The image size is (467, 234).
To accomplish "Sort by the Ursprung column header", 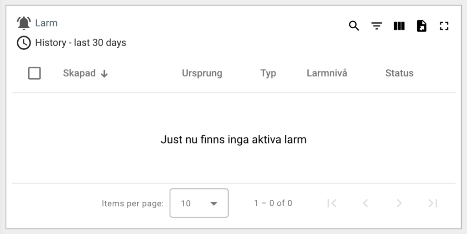I will [202, 73].
